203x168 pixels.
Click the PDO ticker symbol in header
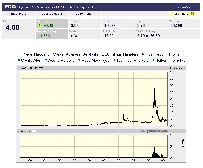[10, 7]
